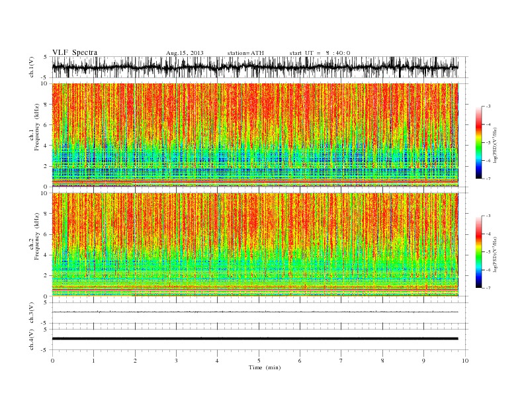The image size is (524, 405).
Task: Click the "Time (min)" axis title
Action: 265,367
